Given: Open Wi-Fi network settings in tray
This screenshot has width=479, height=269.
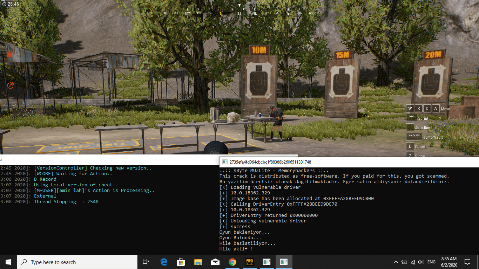Looking at the screenshot, I should (x=413, y=262).
